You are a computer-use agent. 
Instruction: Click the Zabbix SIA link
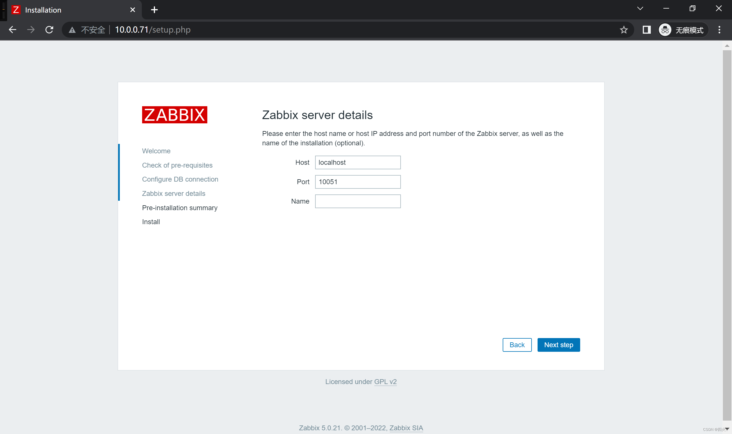(406, 428)
